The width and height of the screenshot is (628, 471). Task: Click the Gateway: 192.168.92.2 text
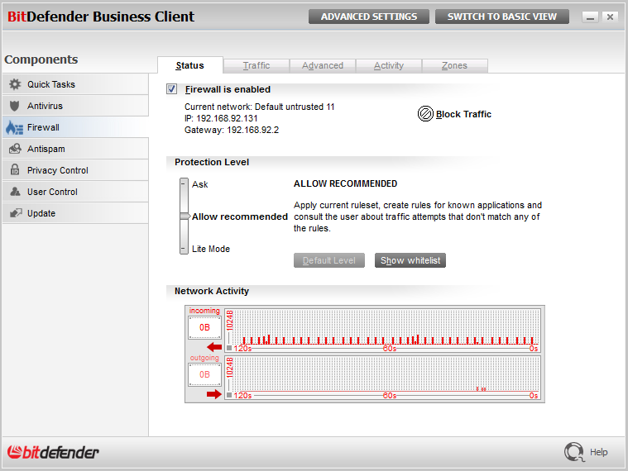pos(232,130)
